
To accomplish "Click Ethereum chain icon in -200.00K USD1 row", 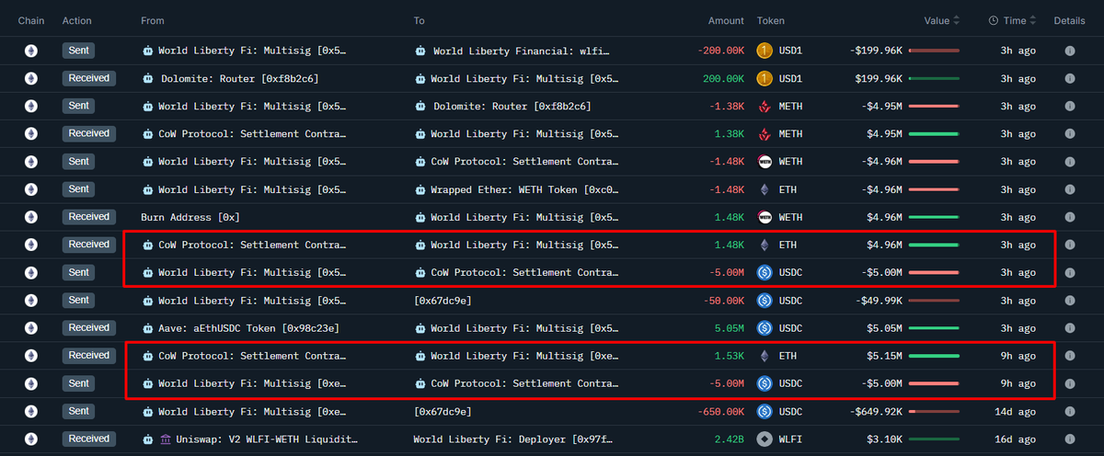I will point(31,51).
